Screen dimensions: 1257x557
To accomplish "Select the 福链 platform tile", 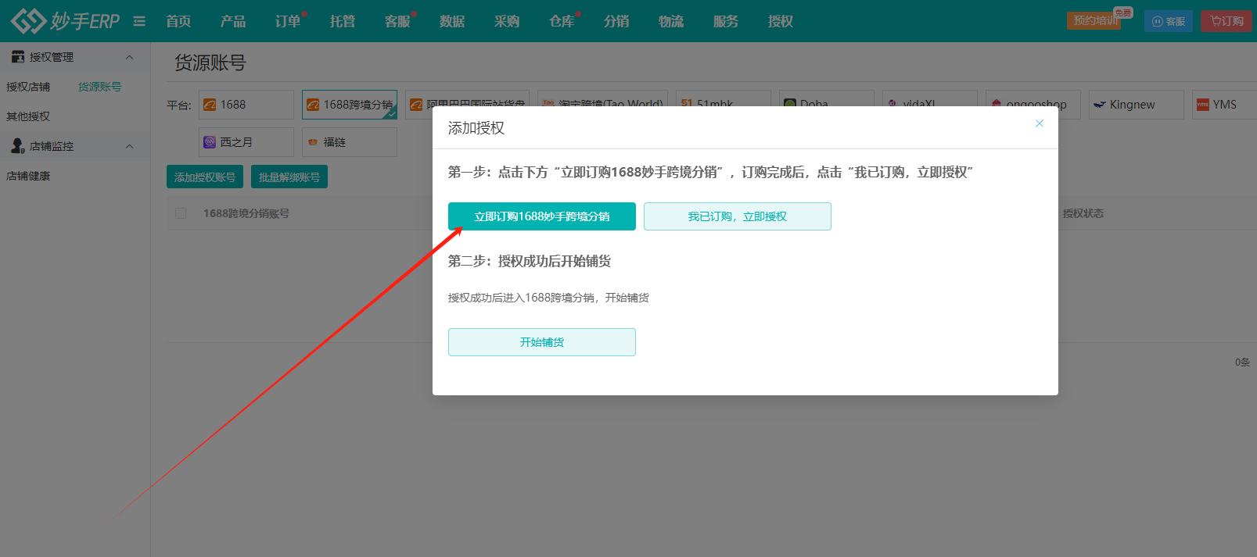I will [350, 142].
